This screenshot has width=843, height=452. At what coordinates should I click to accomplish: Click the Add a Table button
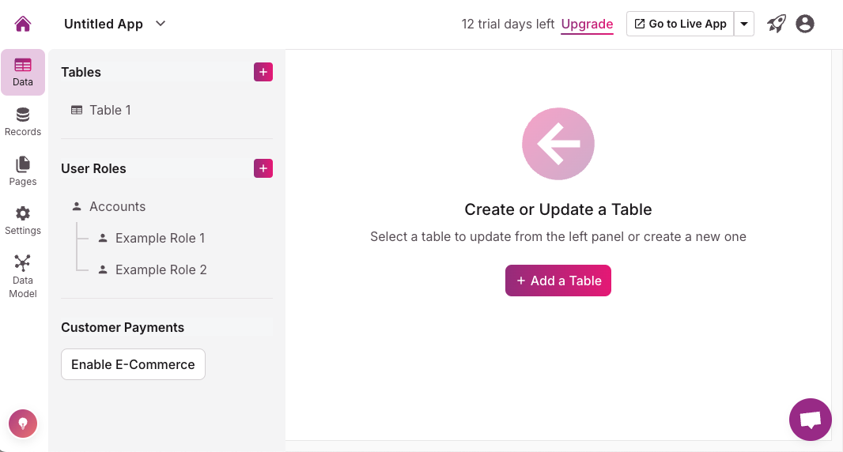click(558, 281)
